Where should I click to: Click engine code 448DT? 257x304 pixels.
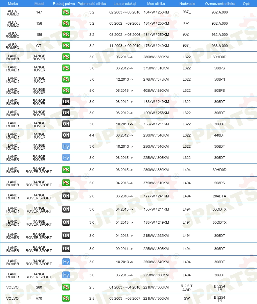point(220,135)
